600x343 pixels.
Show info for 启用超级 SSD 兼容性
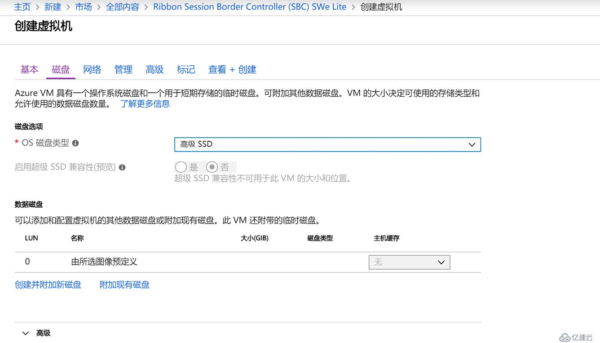pos(122,167)
